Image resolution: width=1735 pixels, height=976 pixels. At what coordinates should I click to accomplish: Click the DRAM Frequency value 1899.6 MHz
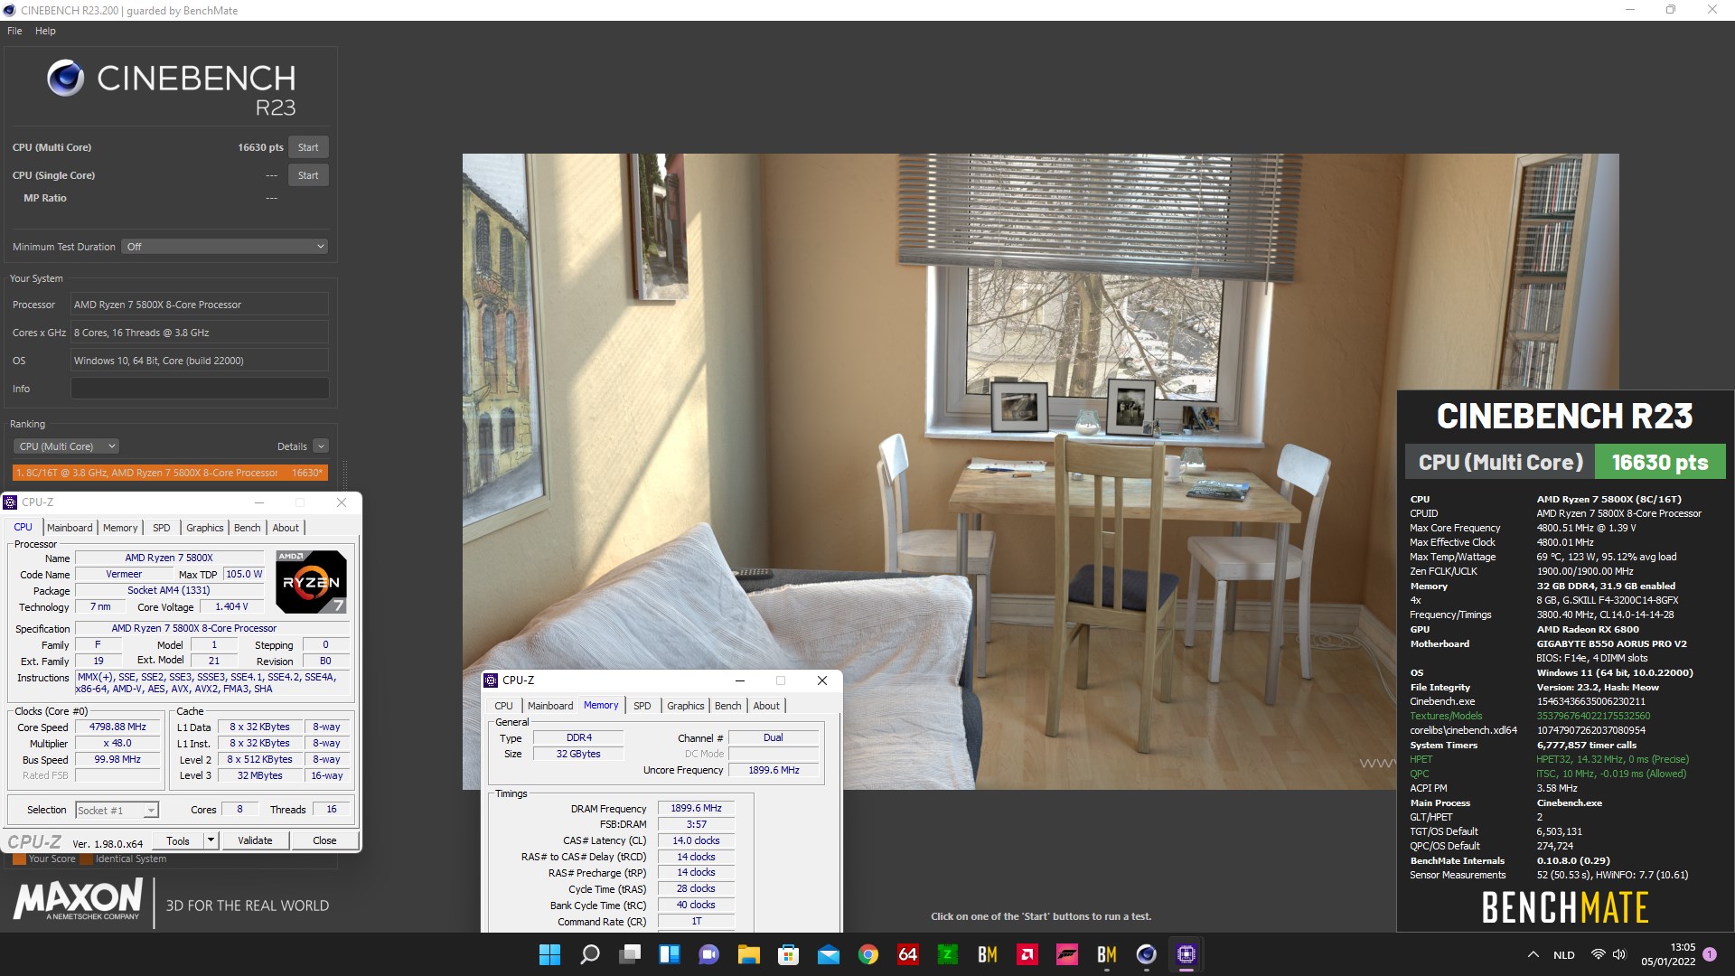tap(696, 809)
